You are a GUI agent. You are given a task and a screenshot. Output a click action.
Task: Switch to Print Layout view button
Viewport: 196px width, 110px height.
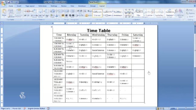[x=158, y=108]
